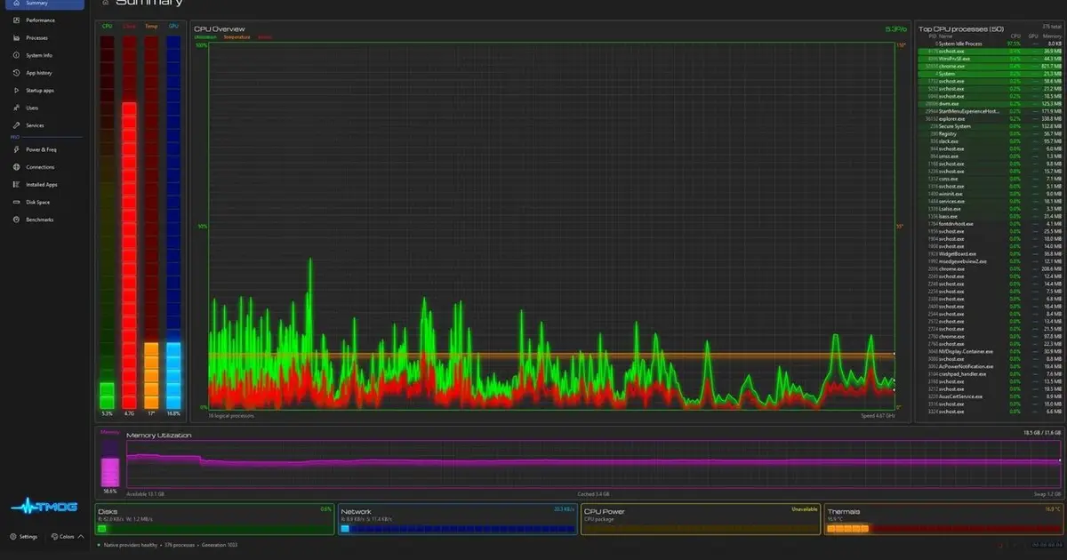Select the wininit.exe process row
The height and width of the screenshot is (560, 1067).
(x=991, y=194)
